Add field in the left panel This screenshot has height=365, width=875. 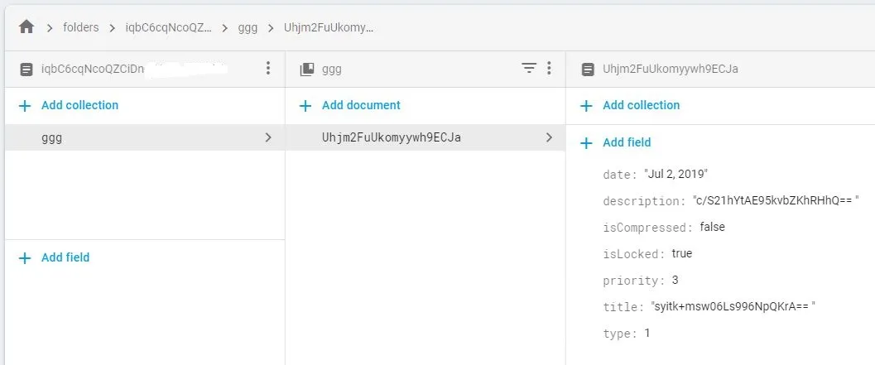[x=65, y=257]
